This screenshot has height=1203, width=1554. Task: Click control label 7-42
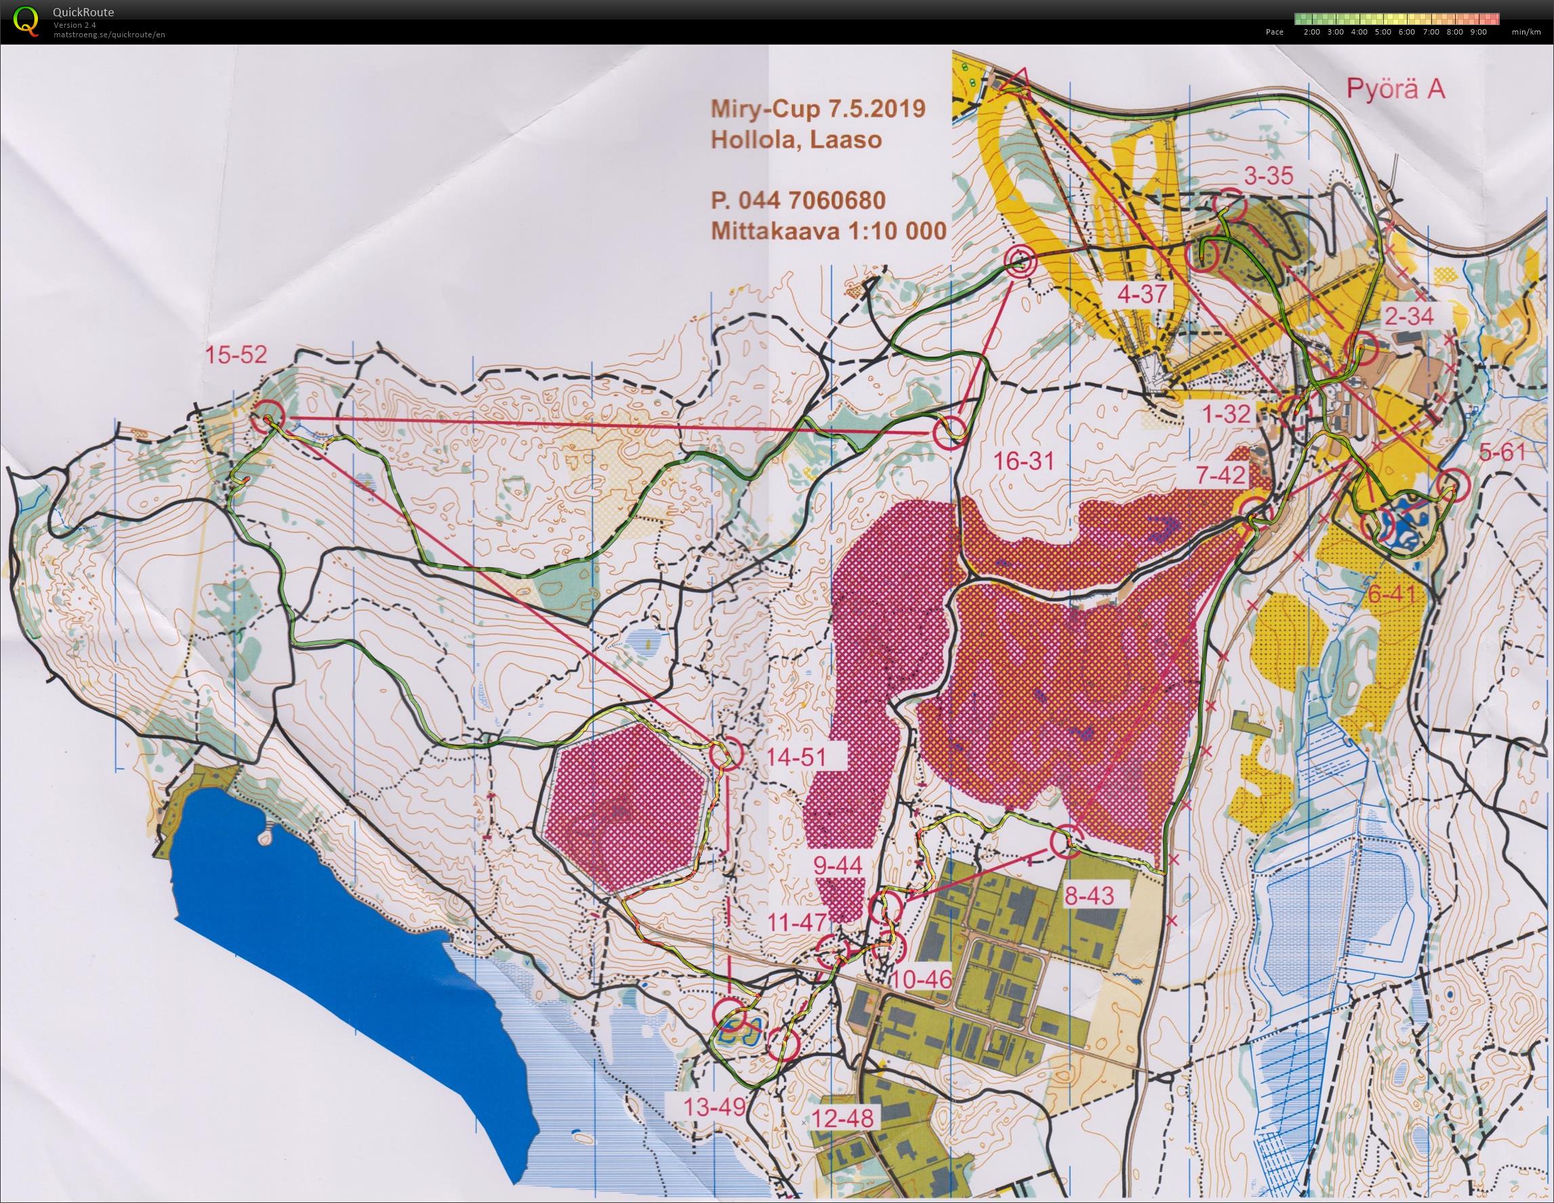[1221, 474]
